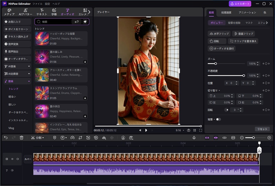Zoom out timeline with minus icon

tap(242, 138)
